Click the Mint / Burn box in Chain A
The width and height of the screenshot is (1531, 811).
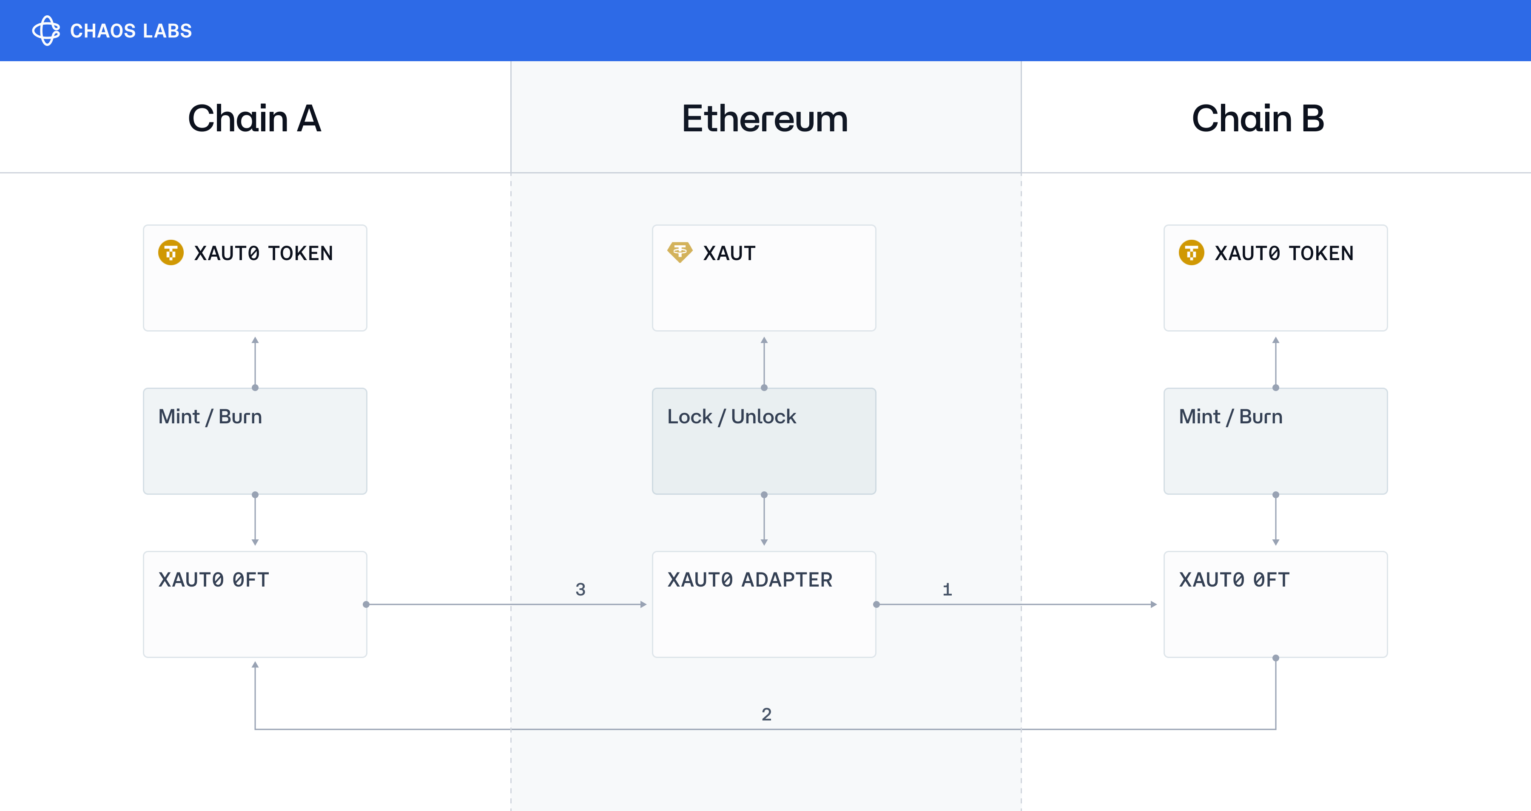[x=255, y=441]
